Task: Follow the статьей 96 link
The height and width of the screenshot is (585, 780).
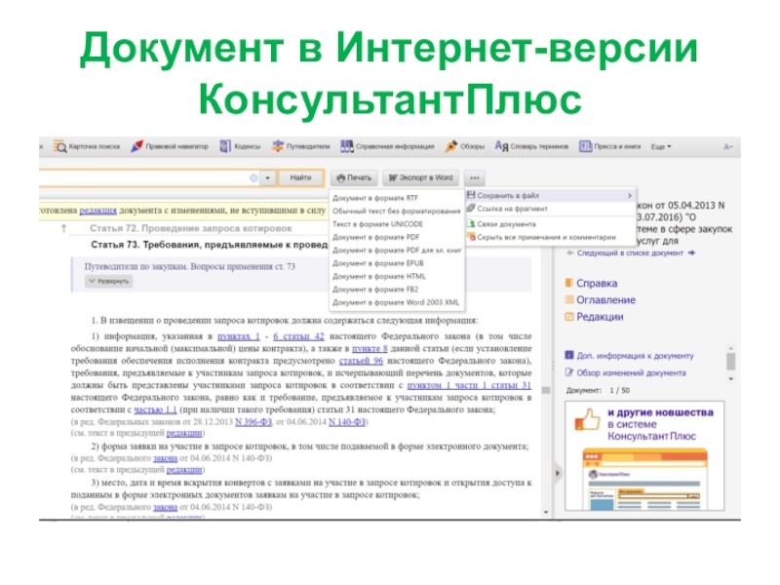Action: (x=361, y=361)
